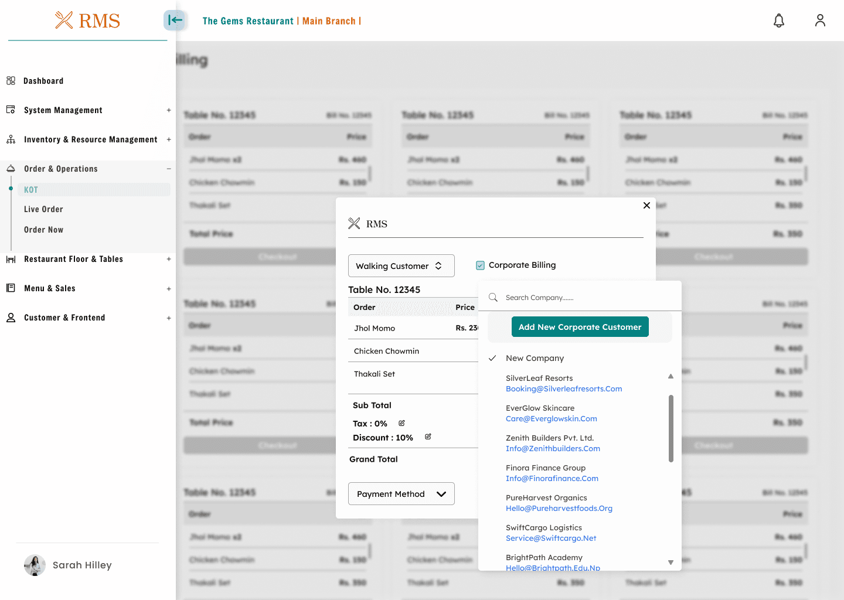Open Live Order from sidebar
The width and height of the screenshot is (844, 600).
pos(43,209)
